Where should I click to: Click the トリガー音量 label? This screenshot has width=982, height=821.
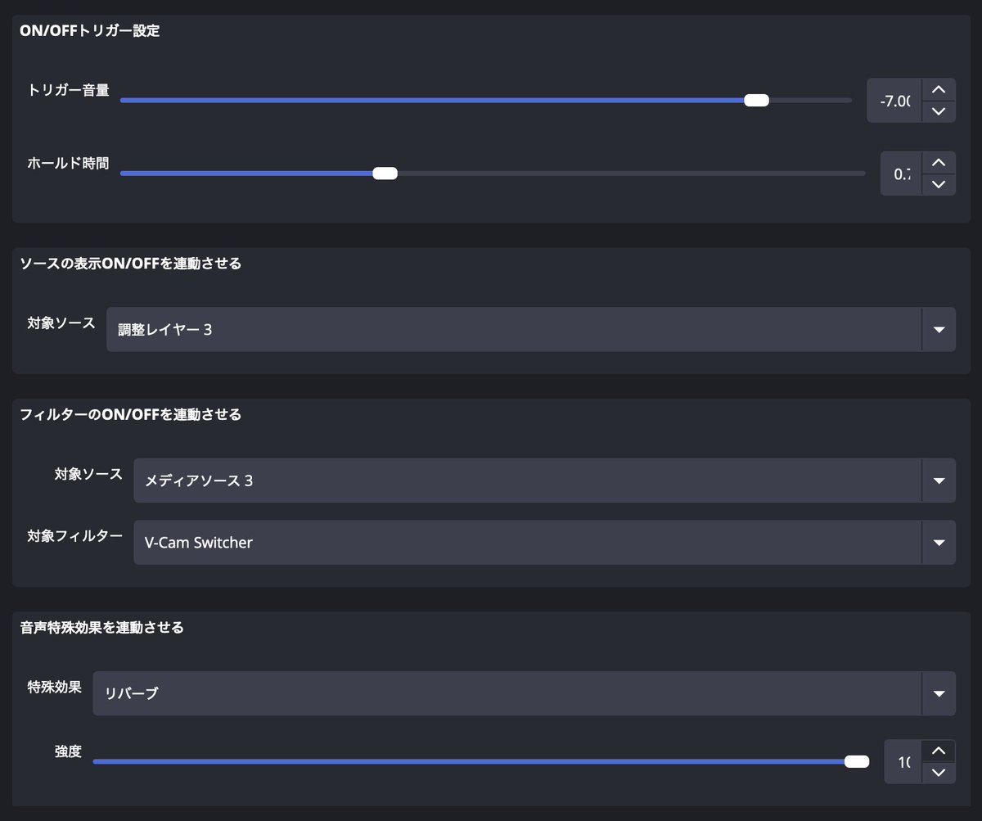(68, 90)
